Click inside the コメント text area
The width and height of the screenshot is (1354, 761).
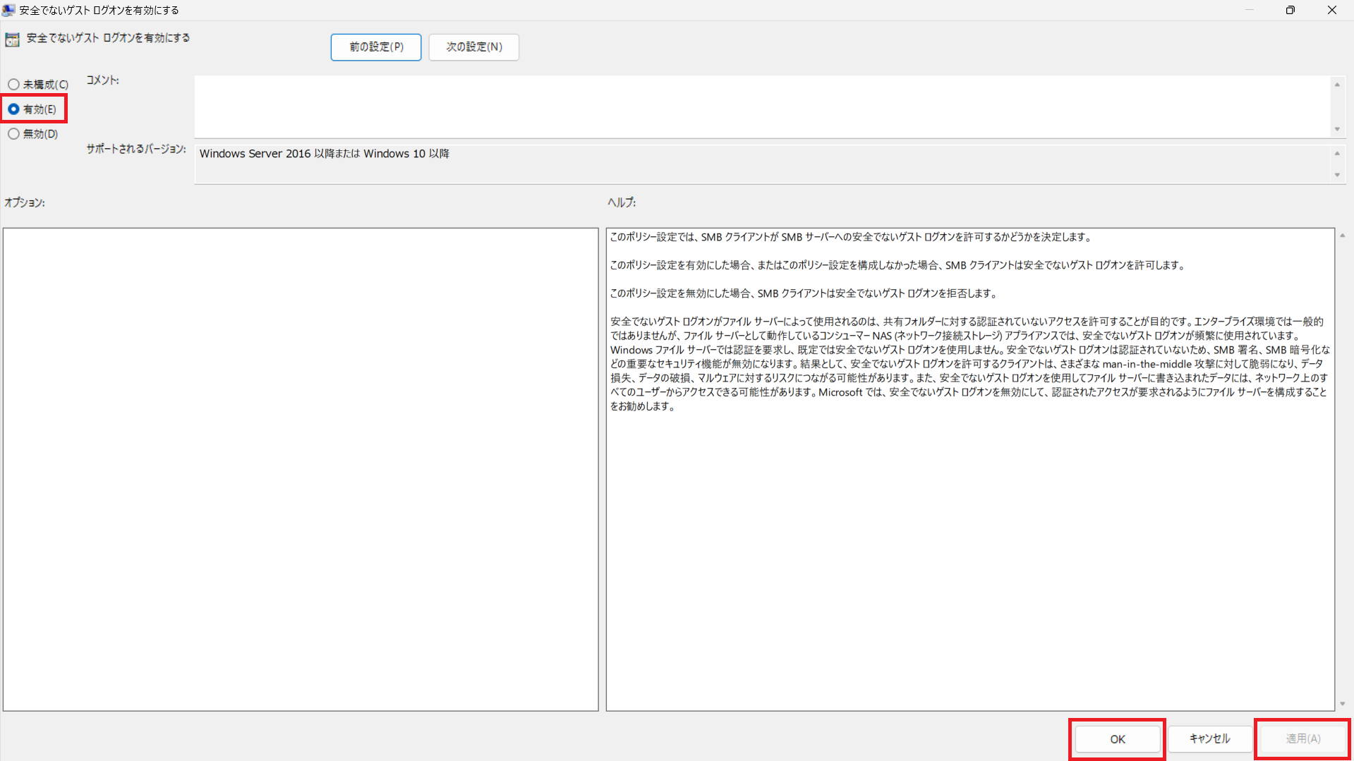[762, 106]
